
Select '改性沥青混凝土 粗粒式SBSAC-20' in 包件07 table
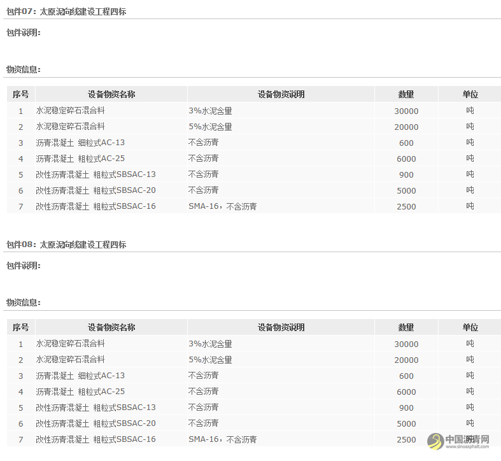[96, 190]
